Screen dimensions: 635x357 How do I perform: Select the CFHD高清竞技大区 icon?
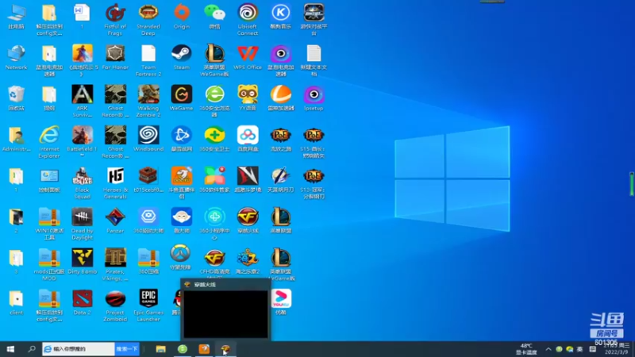214,263
